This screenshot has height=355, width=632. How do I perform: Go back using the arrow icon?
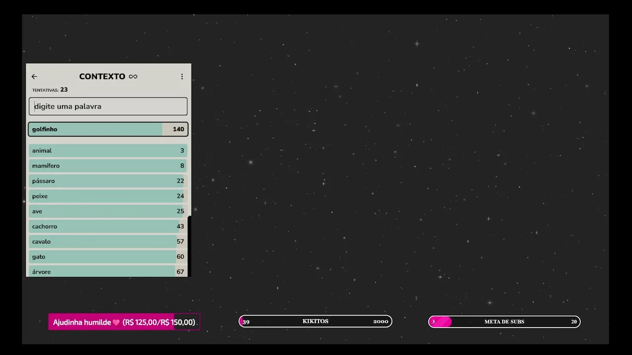[x=34, y=76]
